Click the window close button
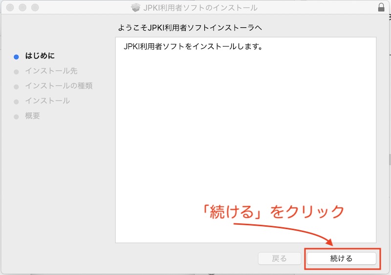The image size is (391, 275). pyautogui.click(x=10, y=7)
